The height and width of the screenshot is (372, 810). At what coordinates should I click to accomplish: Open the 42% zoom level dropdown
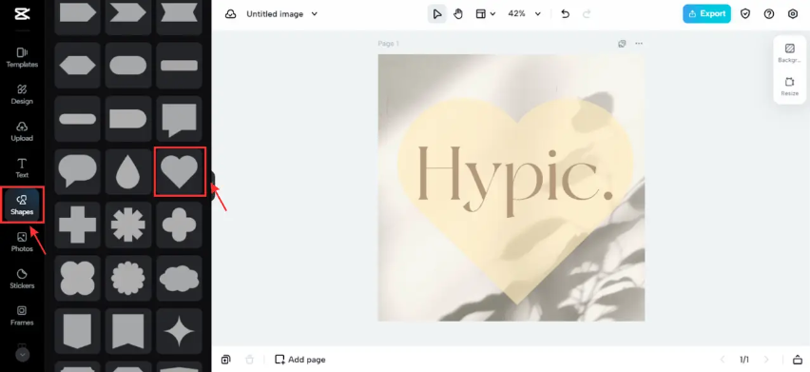pyautogui.click(x=524, y=14)
